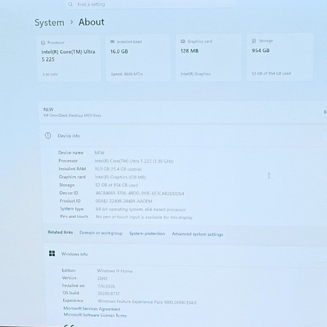This screenshot has width=327, height=327.
Task: Open Microsoft Software License Terms link
Action: (95, 315)
